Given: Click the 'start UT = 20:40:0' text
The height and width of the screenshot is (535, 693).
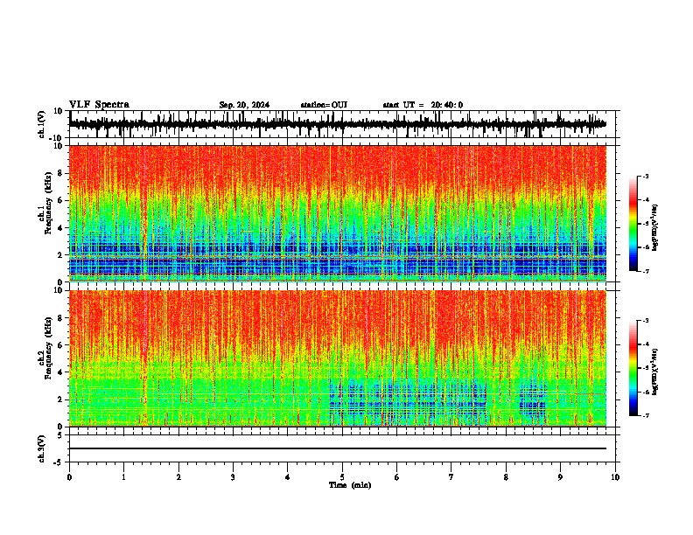Looking at the screenshot, I should (423, 105).
